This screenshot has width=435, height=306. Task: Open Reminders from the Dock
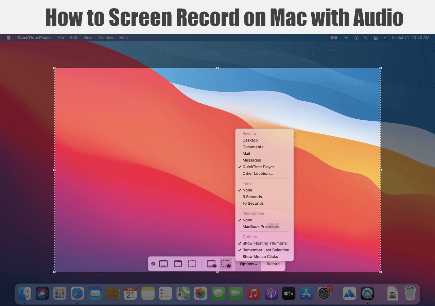pos(166,293)
